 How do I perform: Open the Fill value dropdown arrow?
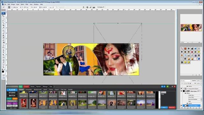(x=201, y=83)
